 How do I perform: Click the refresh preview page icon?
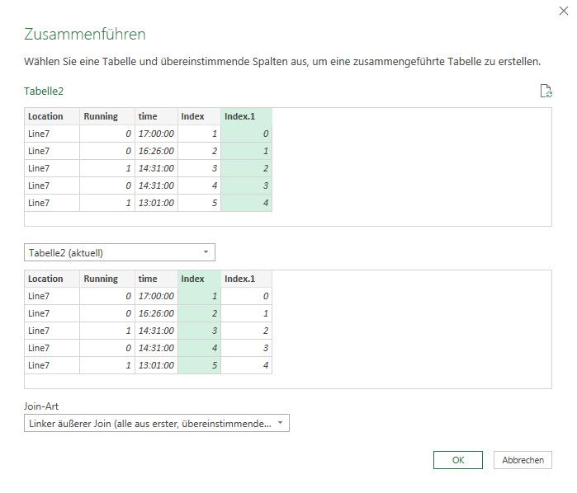pos(546,91)
